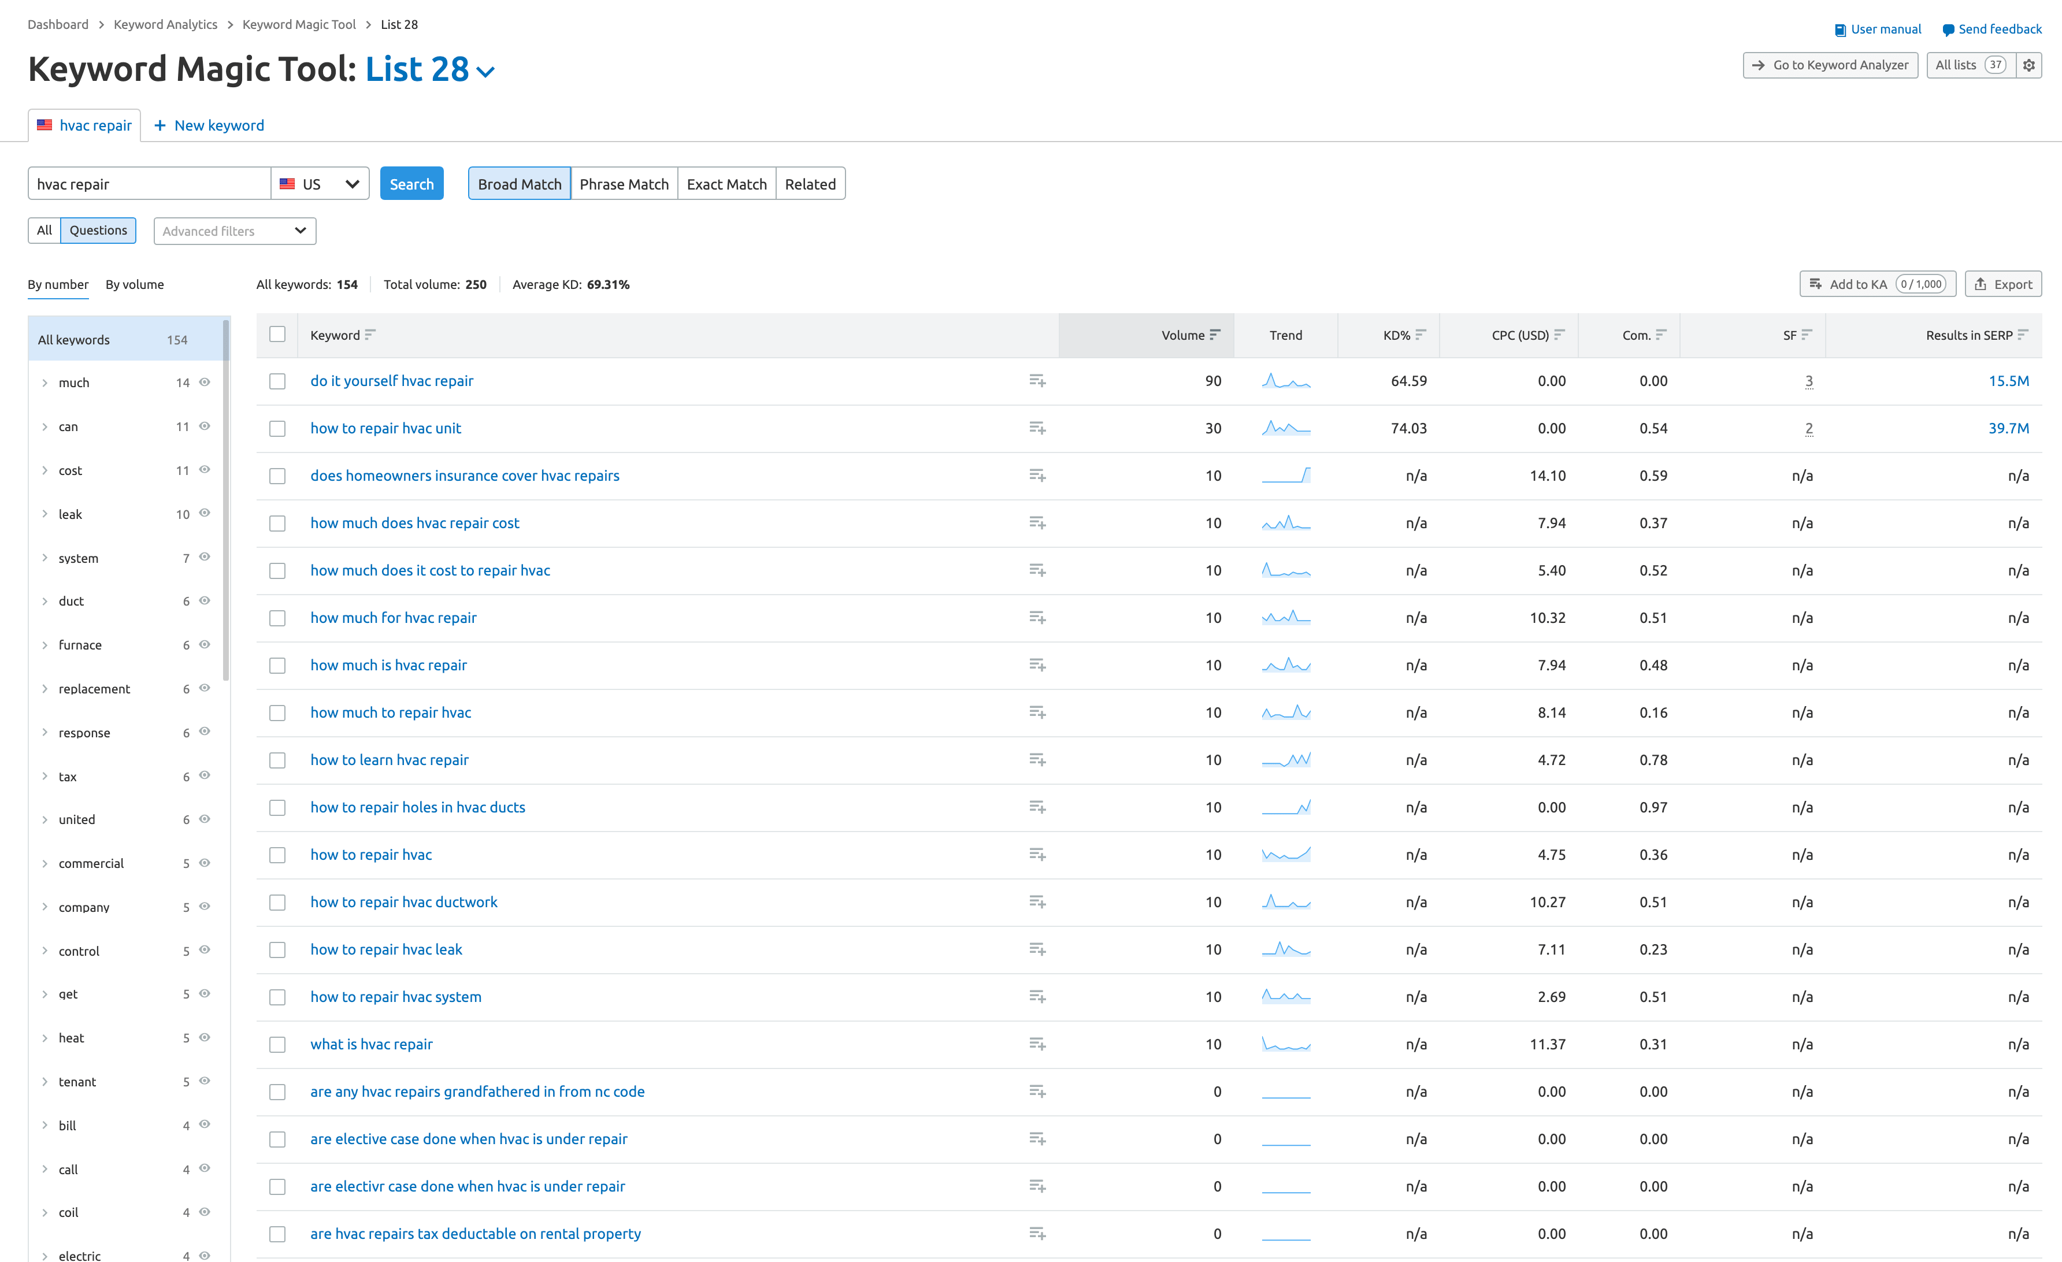
Task: Check the box for 'do it yourself hvac repair'
Action: [277, 381]
